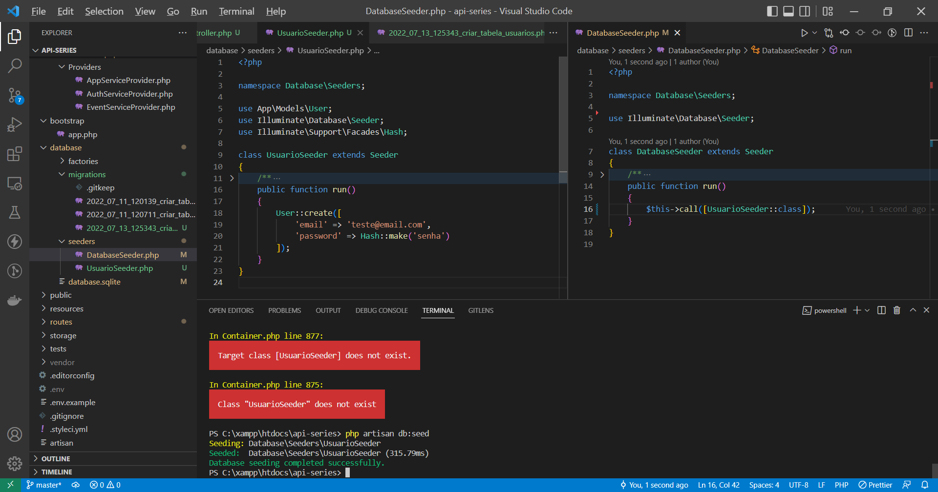The image size is (938, 492).
Task: Switch to the PROBLEMS panel tab
Action: [x=284, y=310]
